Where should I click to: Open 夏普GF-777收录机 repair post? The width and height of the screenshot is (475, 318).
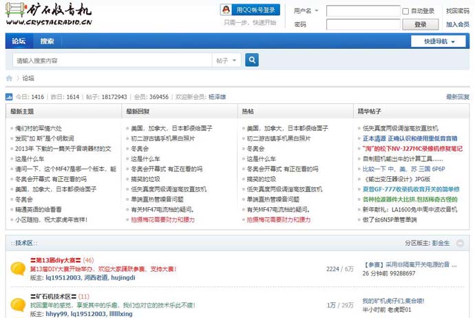pos(411,189)
